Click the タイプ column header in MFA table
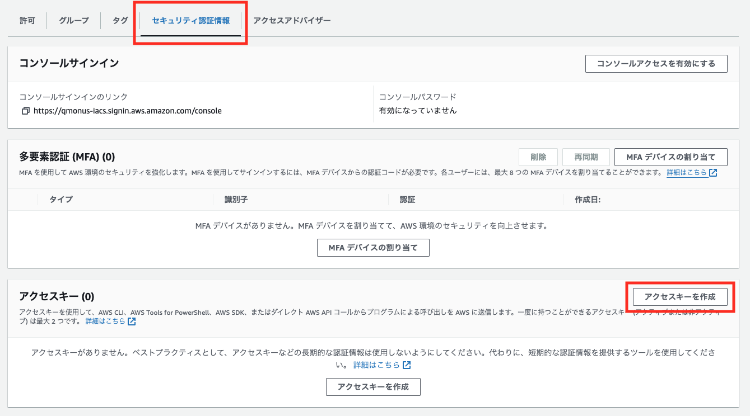The height and width of the screenshot is (416, 750). click(61, 200)
